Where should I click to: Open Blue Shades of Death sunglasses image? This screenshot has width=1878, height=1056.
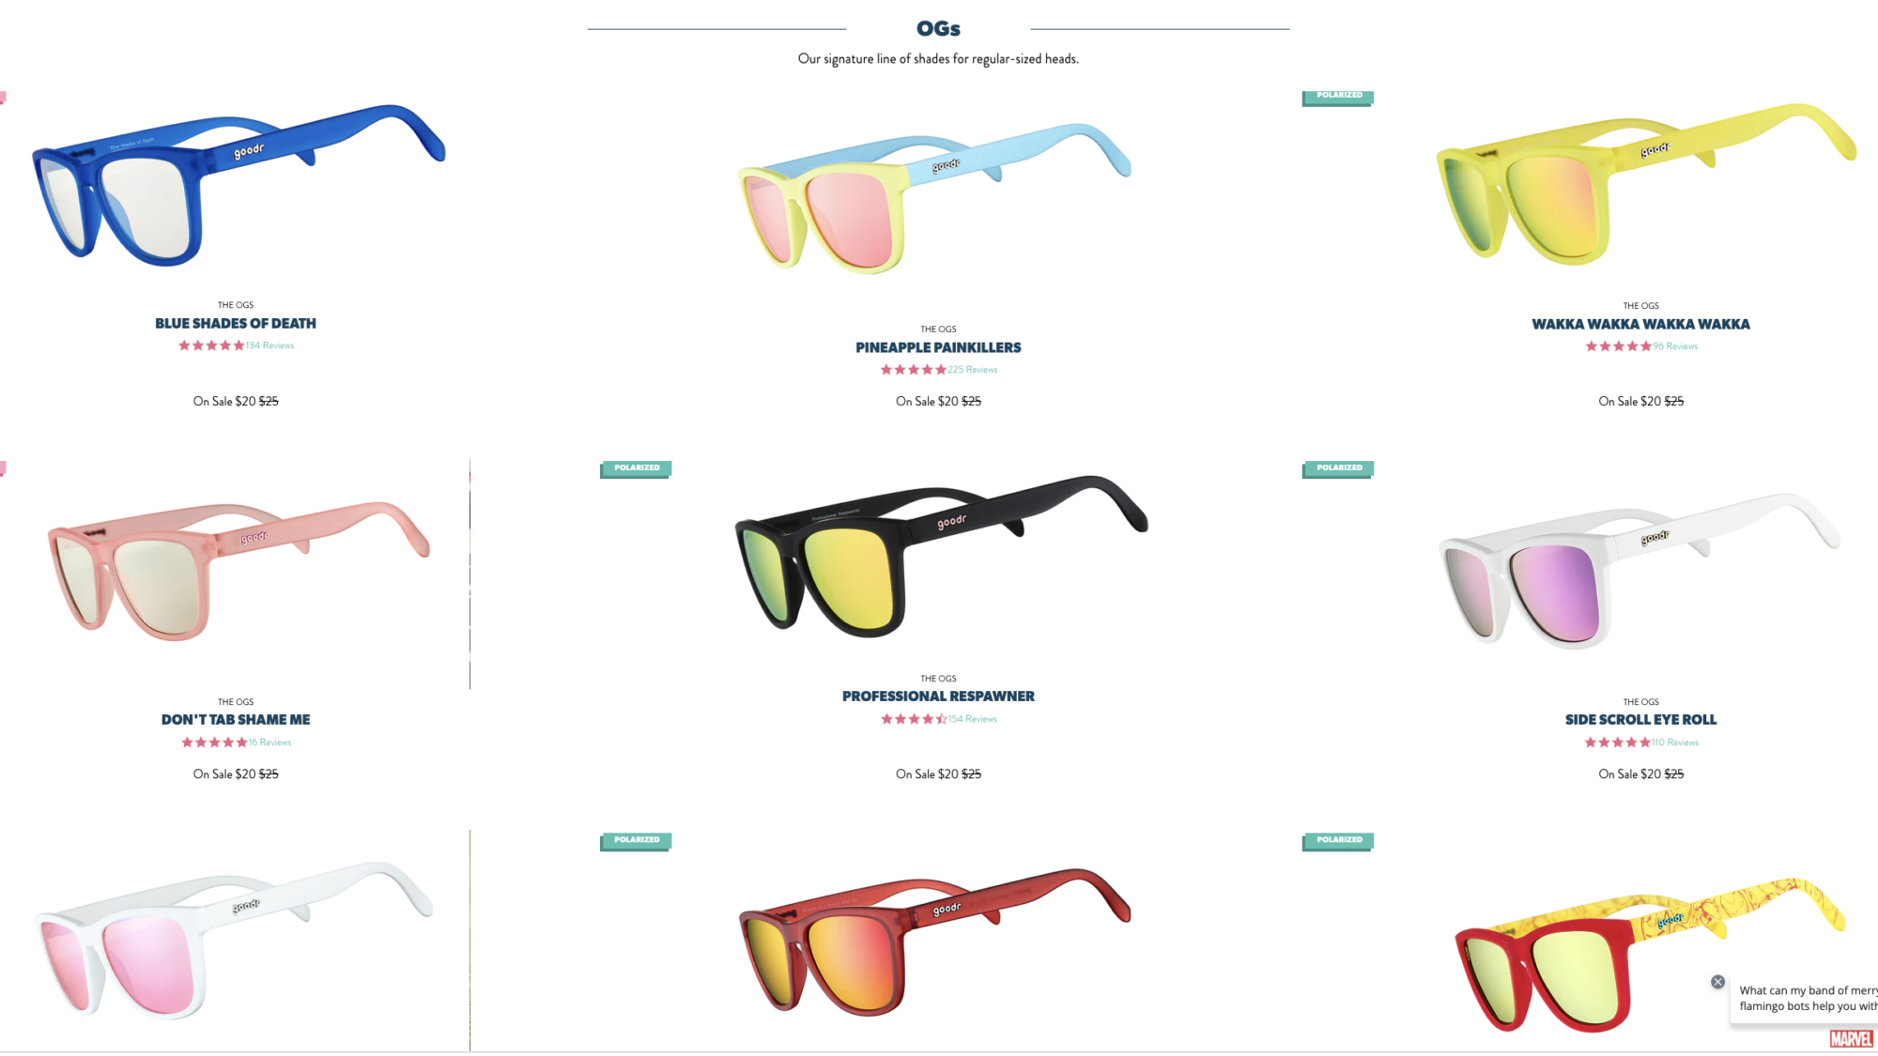point(239,185)
